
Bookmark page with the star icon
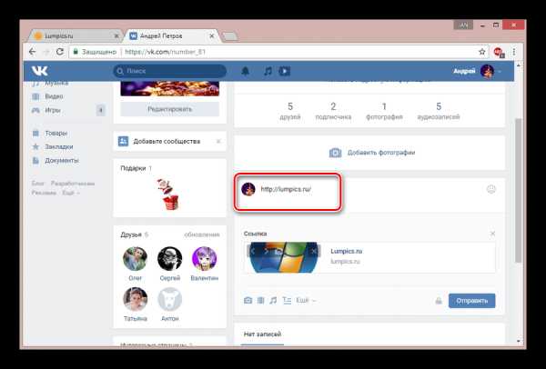(x=482, y=52)
